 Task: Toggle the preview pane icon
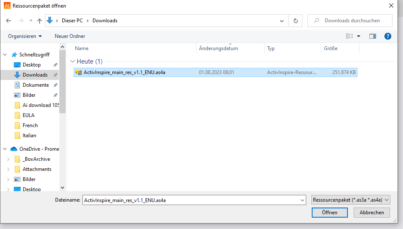click(372, 36)
